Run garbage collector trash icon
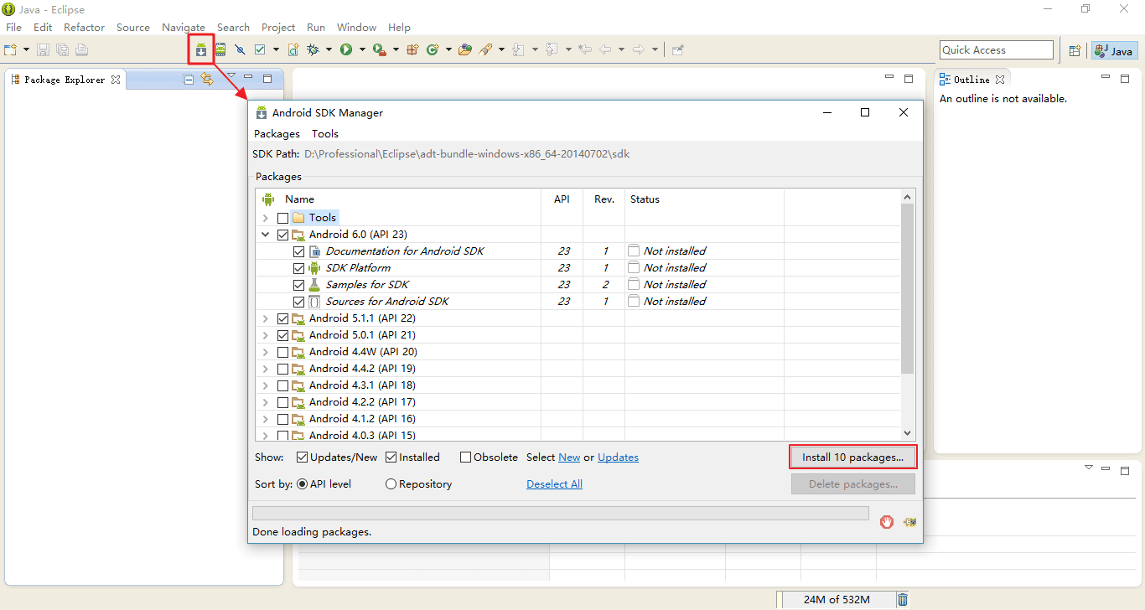The image size is (1145, 610). pos(903,599)
